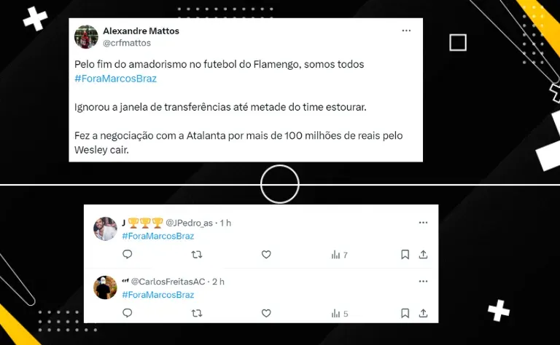The height and width of the screenshot is (345, 560).
Task: View analytics showing 7 views
Action: click(x=339, y=255)
